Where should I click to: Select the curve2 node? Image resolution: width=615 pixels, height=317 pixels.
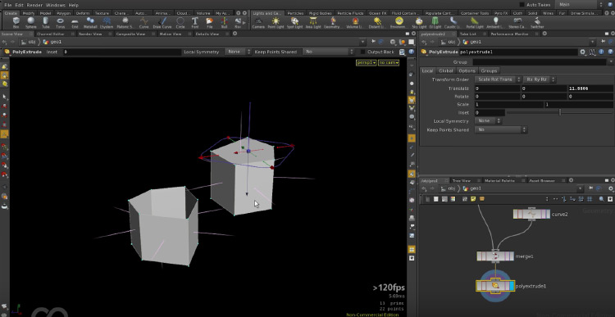point(531,215)
